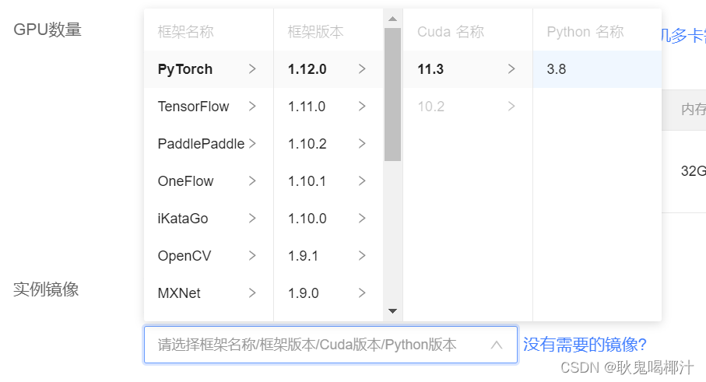Screen dimensions: 706x382
Task: Expand the chevron beside iKataGo
Action: 252,218
